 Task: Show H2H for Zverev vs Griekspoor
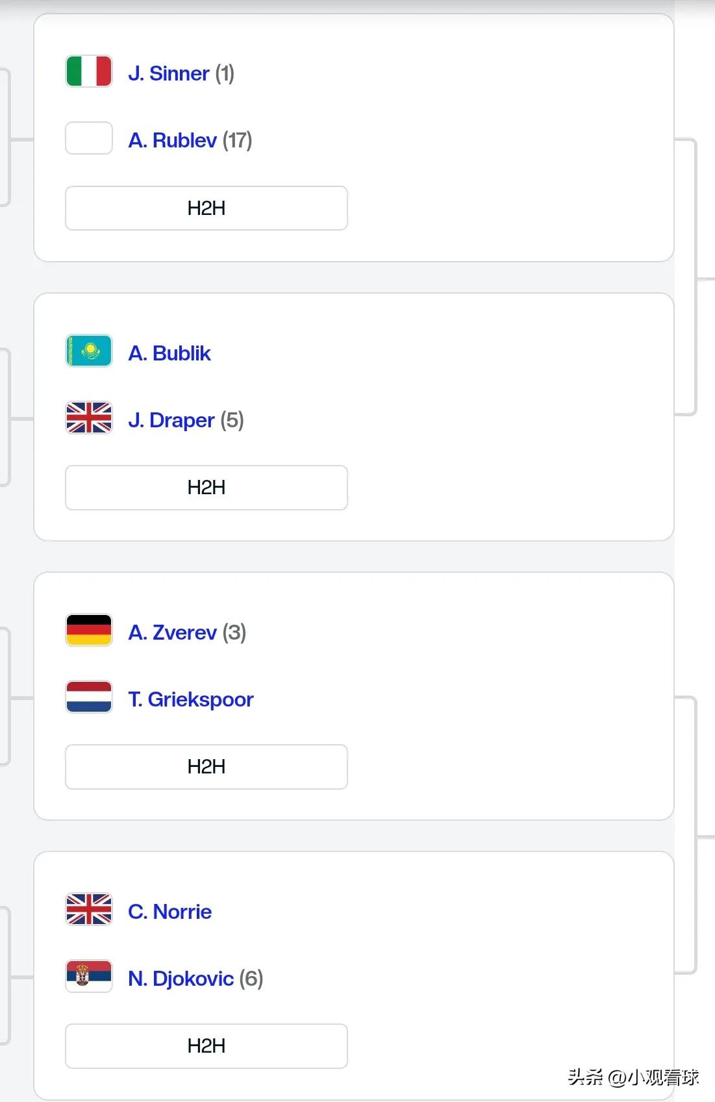(207, 767)
